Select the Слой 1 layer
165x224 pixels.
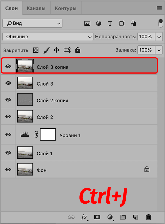[82, 153]
